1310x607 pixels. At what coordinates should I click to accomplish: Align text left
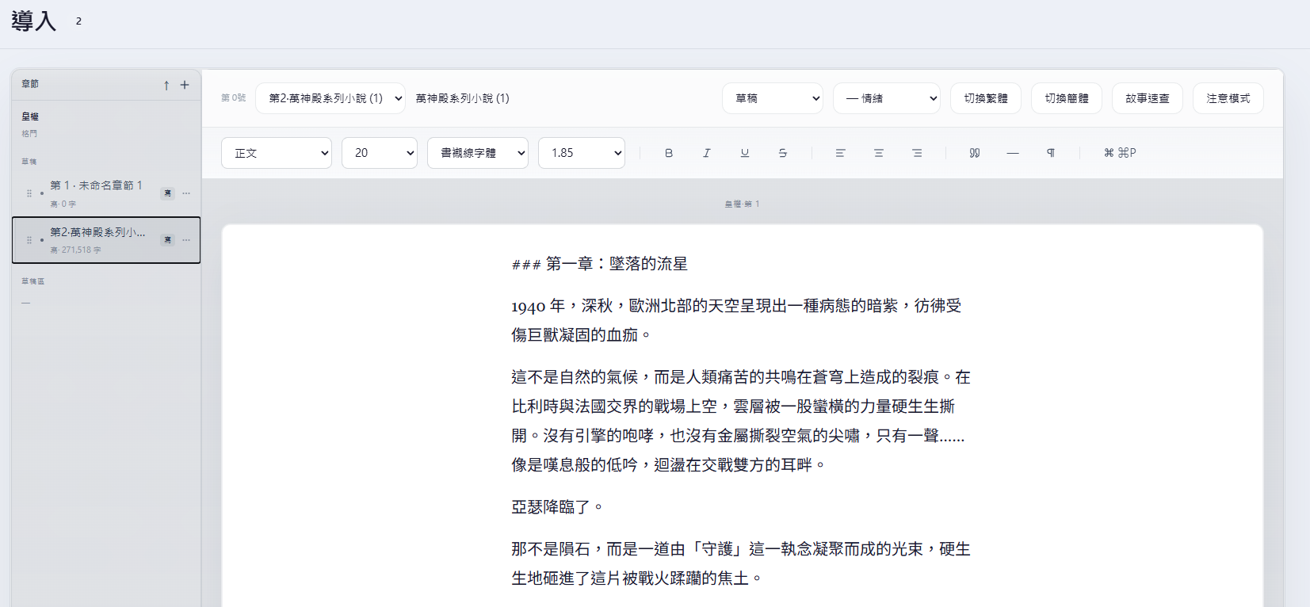coord(841,153)
